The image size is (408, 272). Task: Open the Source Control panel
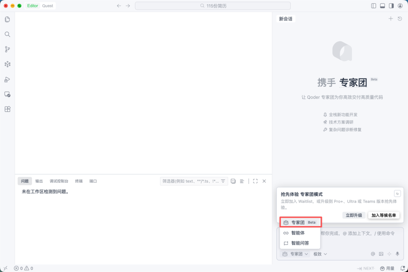pyautogui.click(x=7, y=49)
